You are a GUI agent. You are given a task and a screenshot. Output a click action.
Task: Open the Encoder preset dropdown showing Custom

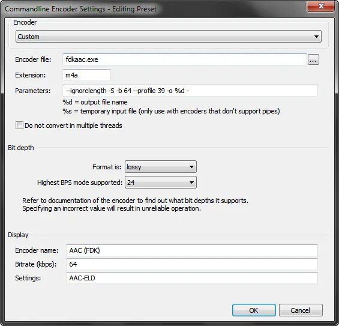(x=169, y=37)
